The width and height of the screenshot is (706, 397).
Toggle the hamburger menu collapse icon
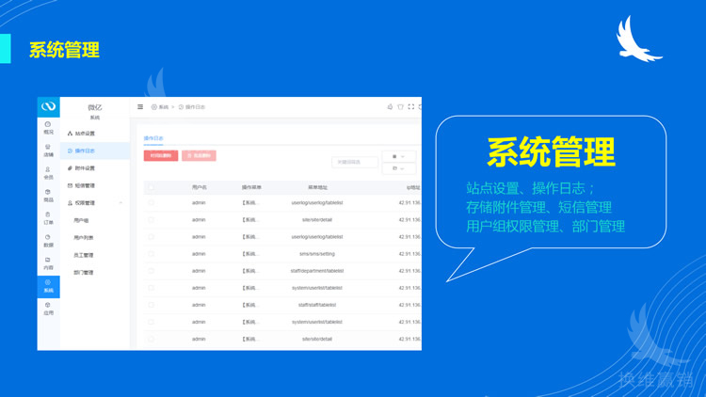pyautogui.click(x=140, y=107)
